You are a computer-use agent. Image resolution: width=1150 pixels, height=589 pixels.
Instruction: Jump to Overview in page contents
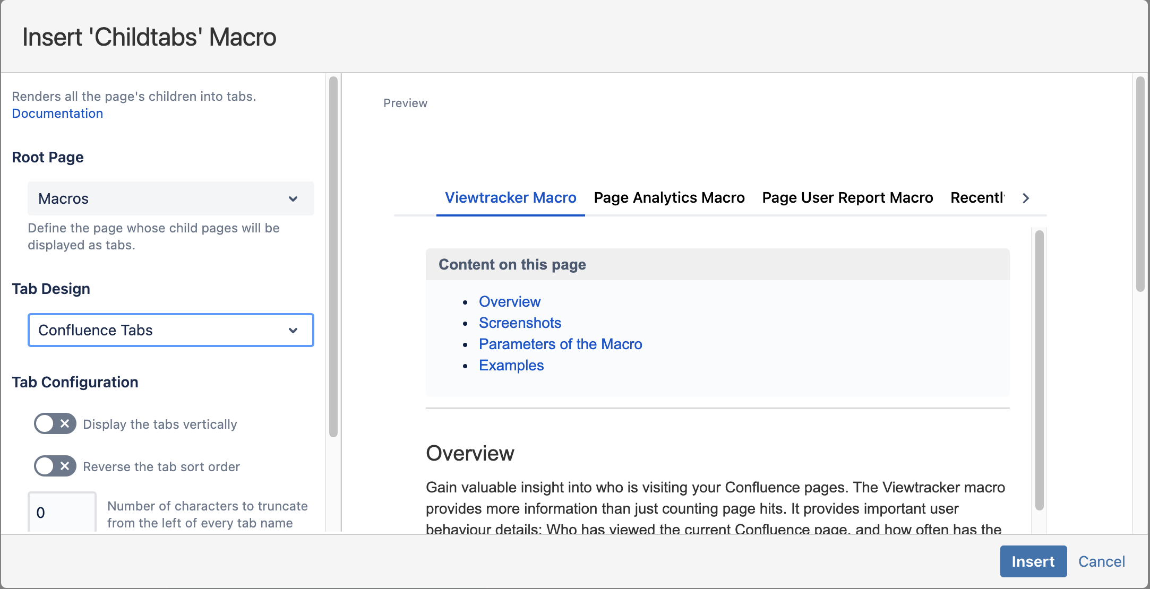click(x=509, y=301)
